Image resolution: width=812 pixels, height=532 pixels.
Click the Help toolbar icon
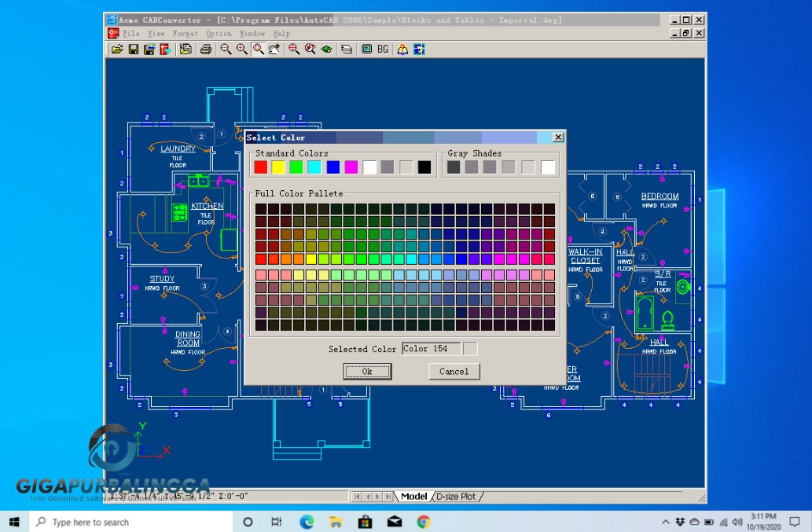403,49
